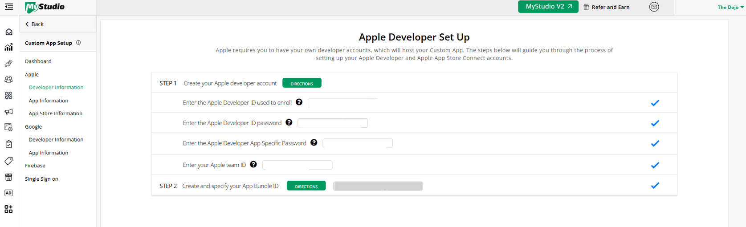Click help icon for Apple team ID
The width and height of the screenshot is (746, 227).
pyautogui.click(x=253, y=165)
